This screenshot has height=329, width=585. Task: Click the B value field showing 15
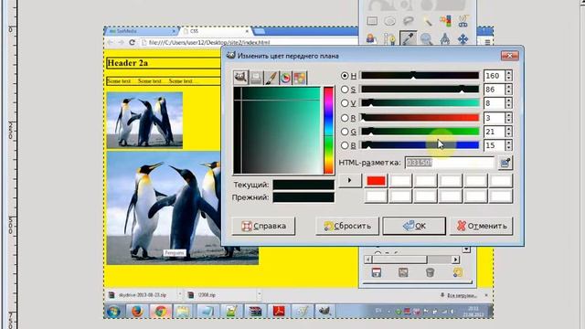(x=495, y=145)
